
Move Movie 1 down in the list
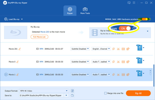(150, 75)
